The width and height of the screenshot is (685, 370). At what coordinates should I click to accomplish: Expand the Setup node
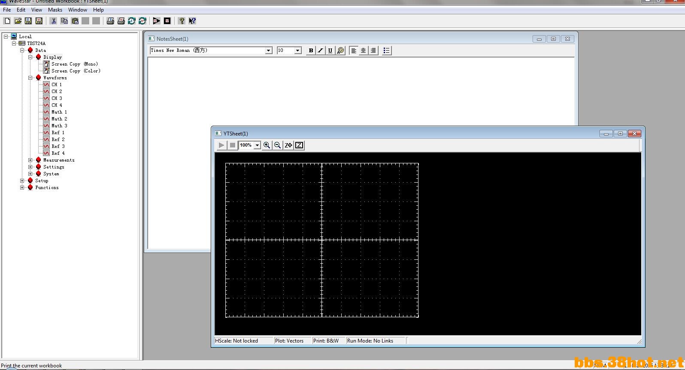22,180
